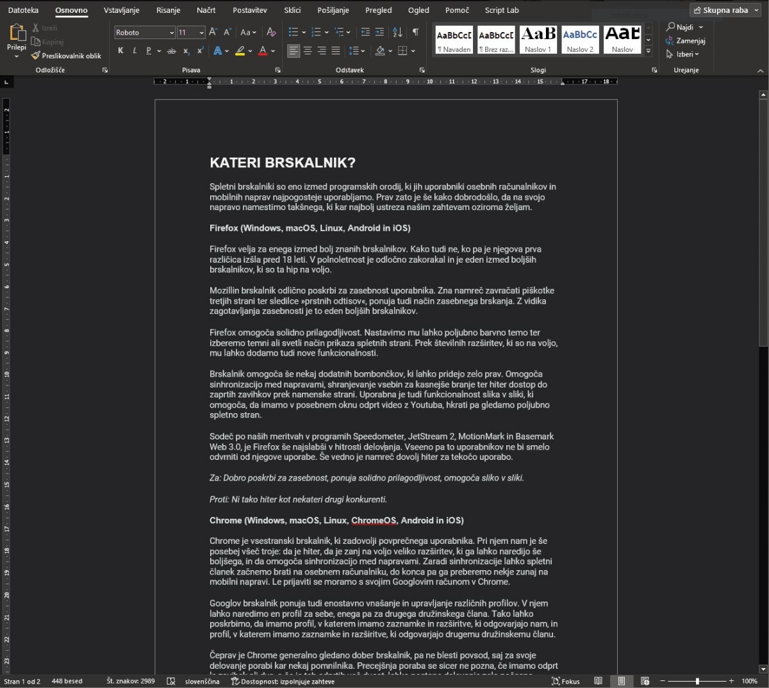Open the Pisava font dialog launcher
769x688 pixels.
pyautogui.click(x=277, y=70)
